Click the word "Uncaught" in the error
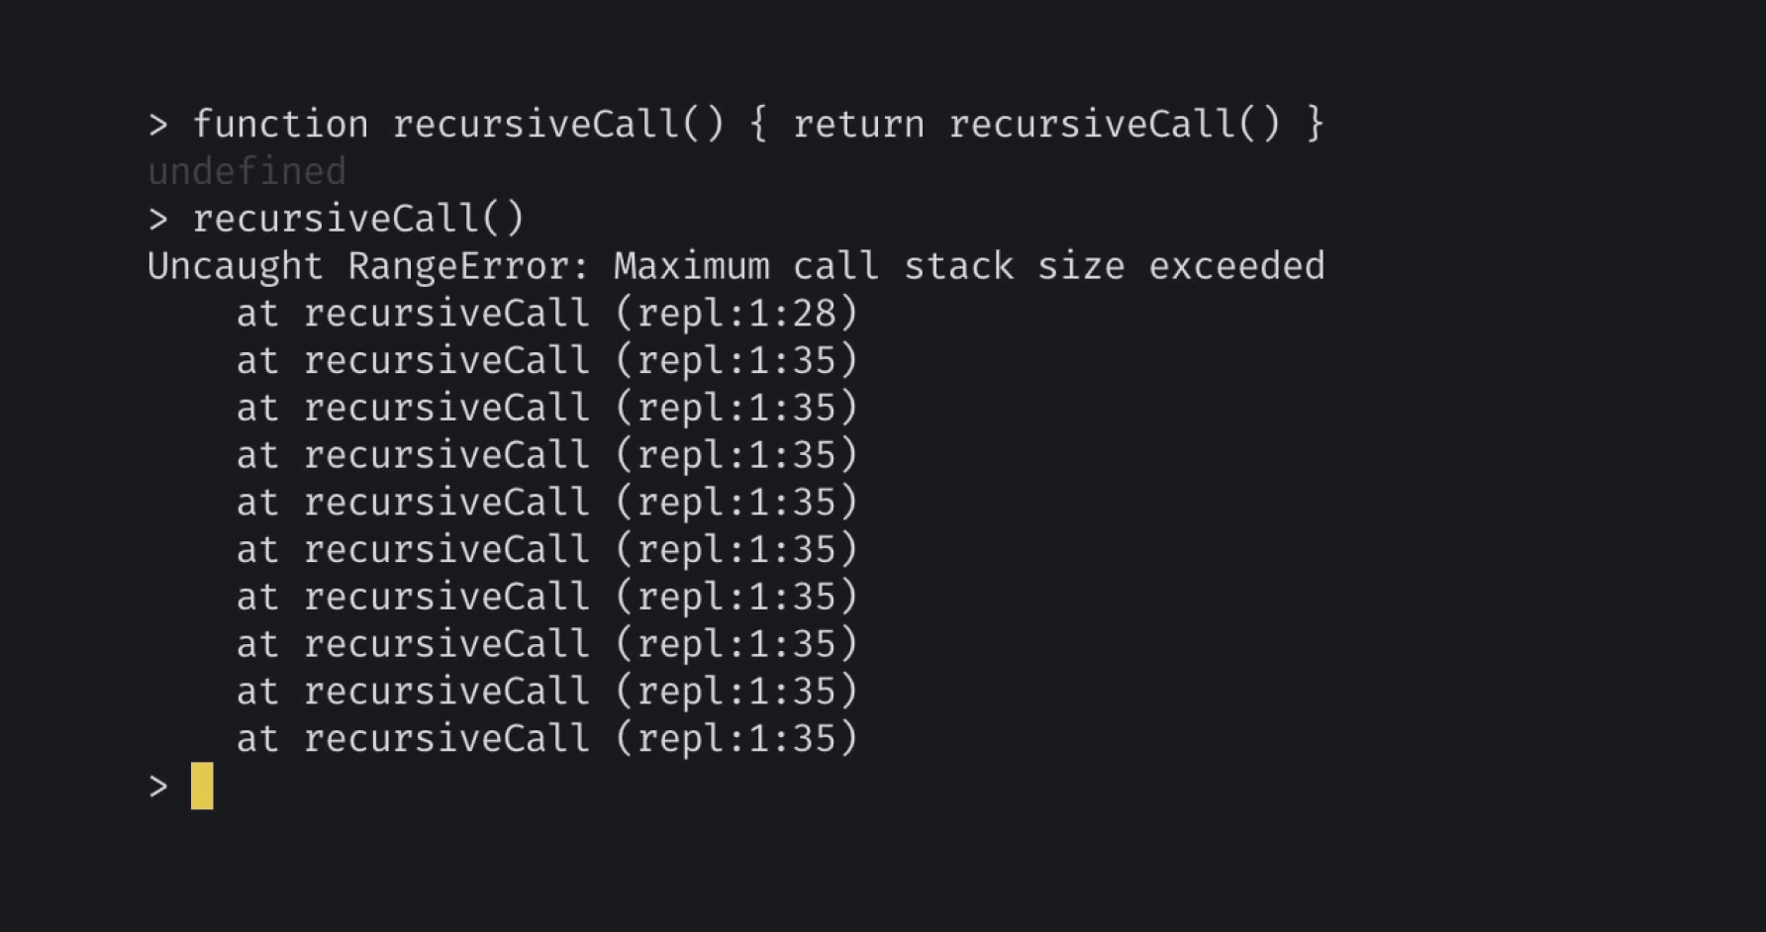Image resolution: width=1766 pixels, height=932 pixels. pyautogui.click(x=236, y=266)
